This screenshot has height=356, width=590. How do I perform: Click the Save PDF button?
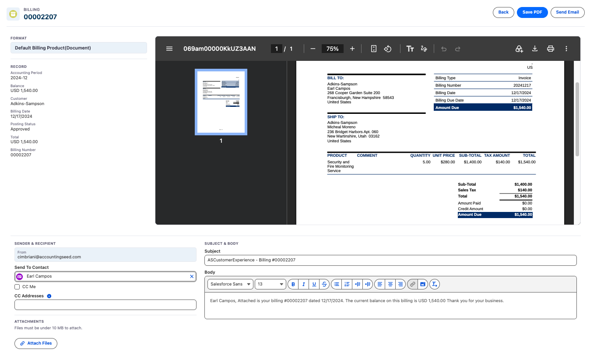pos(532,12)
